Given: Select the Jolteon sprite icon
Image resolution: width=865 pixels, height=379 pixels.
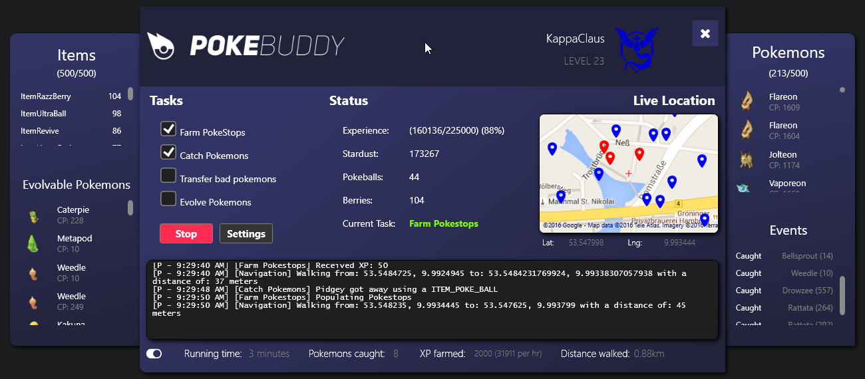Looking at the screenshot, I should tap(747, 159).
